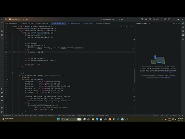Click the line:column position in status bar

pos(156,116)
